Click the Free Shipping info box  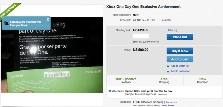(x=164, y=80)
